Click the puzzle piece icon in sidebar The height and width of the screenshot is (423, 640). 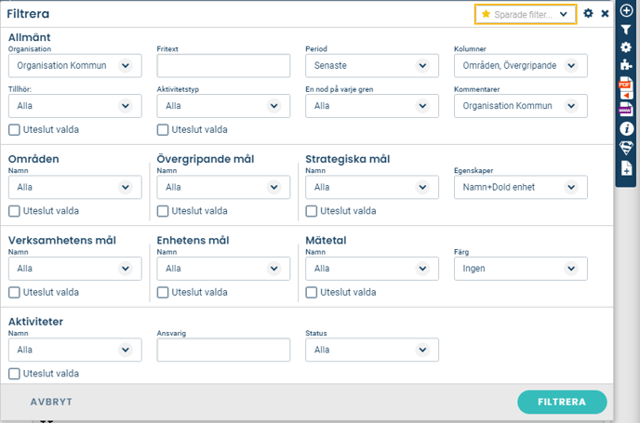(x=627, y=67)
